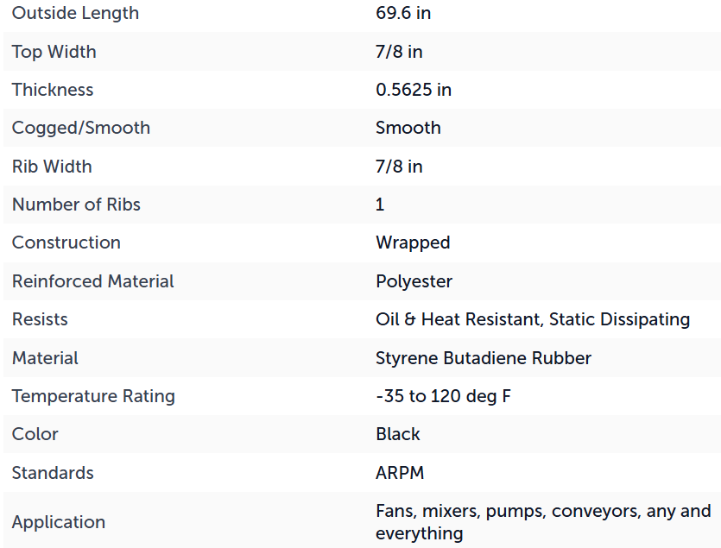This screenshot has width=721, height=548.
Task: Click the ARPM standards value
Action: pos(400,473)
